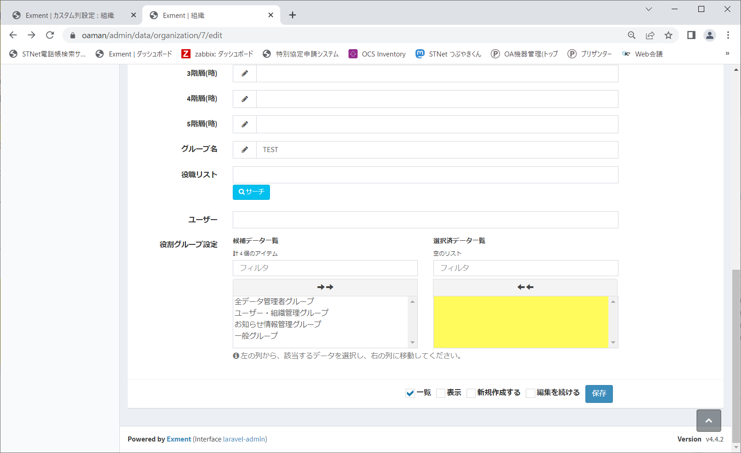Open the Exment link in the footer
The image size is (741, 453).
[179, 439]
